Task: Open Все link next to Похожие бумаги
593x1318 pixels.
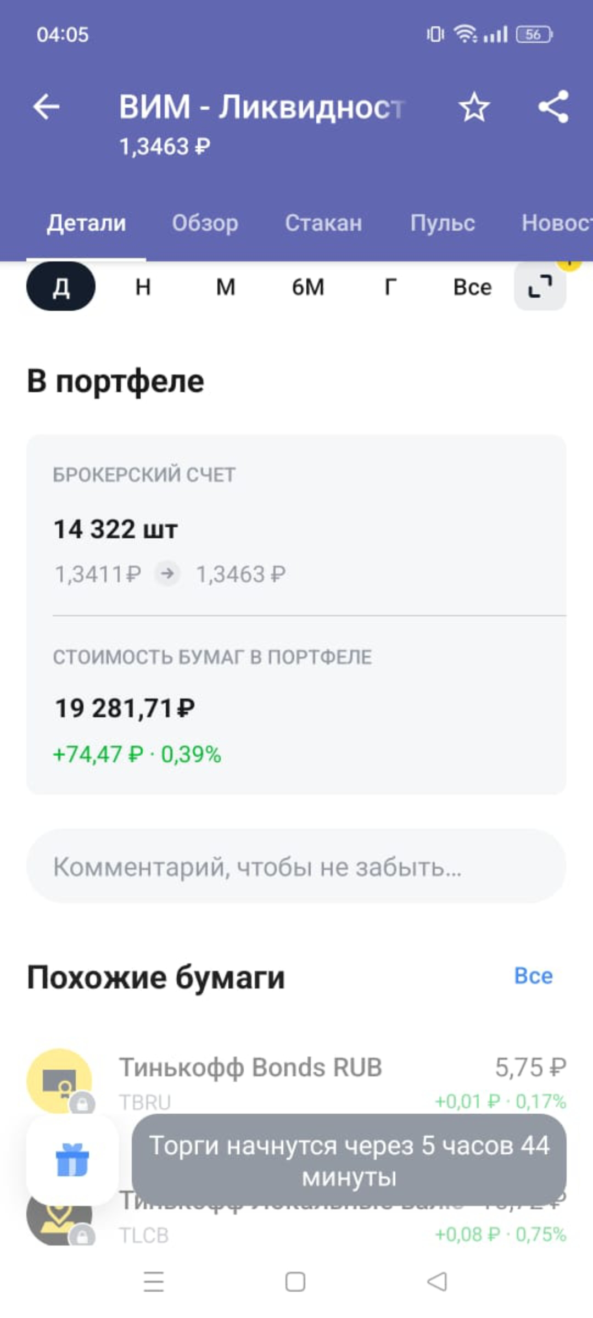Action: click(x=533, y=976)
